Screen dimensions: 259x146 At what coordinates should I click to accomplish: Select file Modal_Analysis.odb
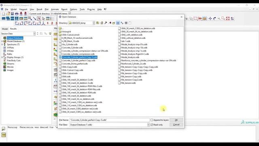(x=130, y=57)
